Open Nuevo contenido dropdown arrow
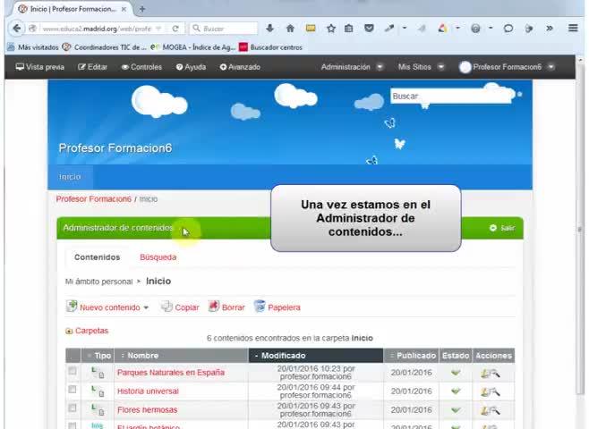This screenshot has width=589, height=429. click(146, 307)
